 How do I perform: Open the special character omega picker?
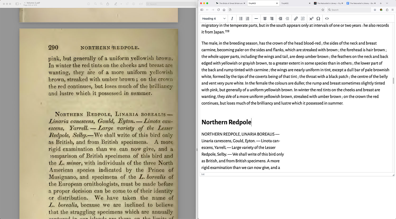[x=318, y=18]
